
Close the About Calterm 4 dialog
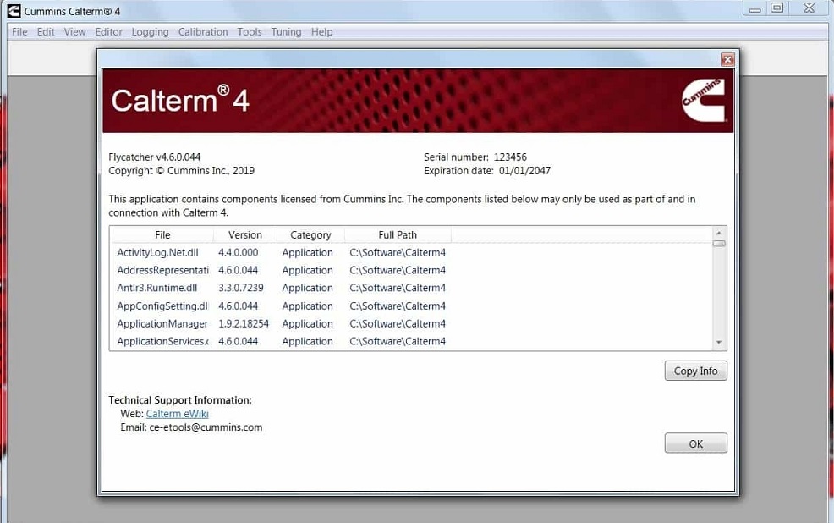click(x=727, y=59)
